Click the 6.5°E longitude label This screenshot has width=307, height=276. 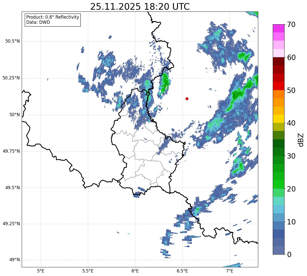[x=182, y=271]
